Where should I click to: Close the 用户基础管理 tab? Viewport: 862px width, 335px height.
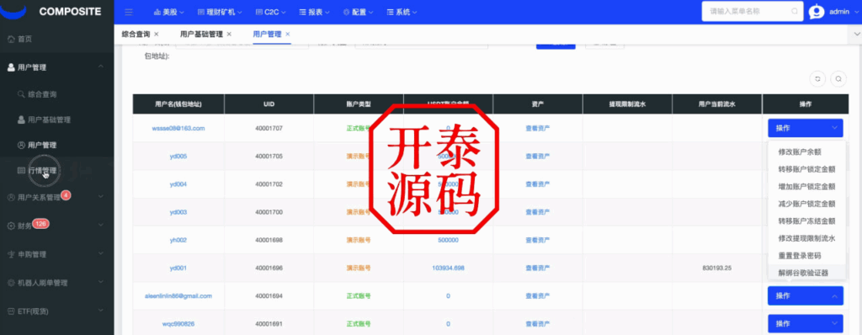coord(229,35)
